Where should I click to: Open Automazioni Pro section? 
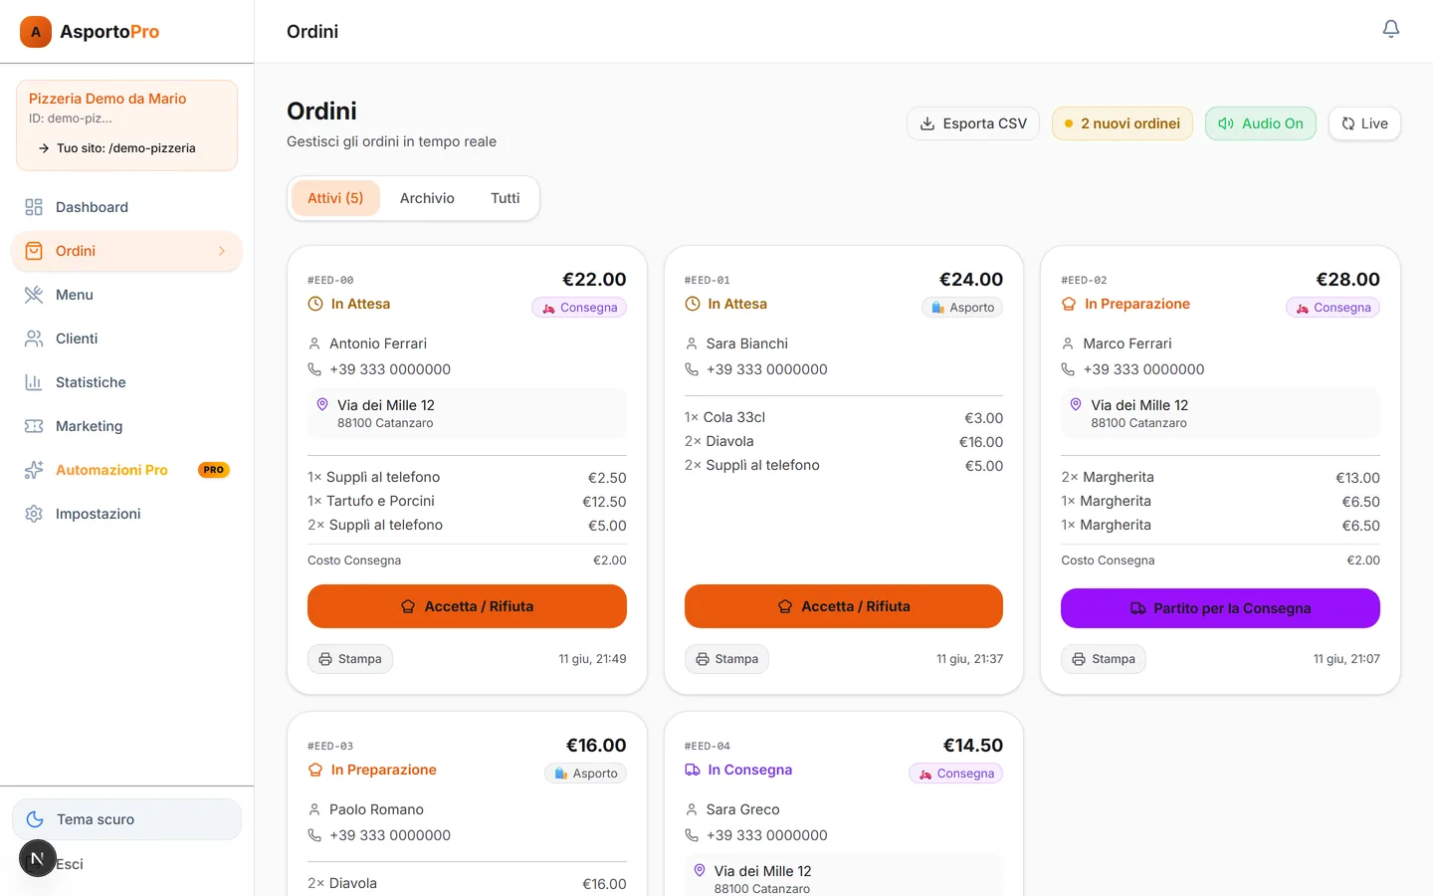126,470
